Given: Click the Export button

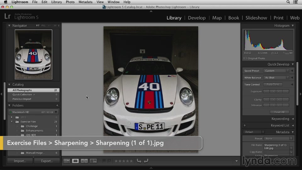Looking at the screenshot, I should pyautogui.click(x=47, y=161).
